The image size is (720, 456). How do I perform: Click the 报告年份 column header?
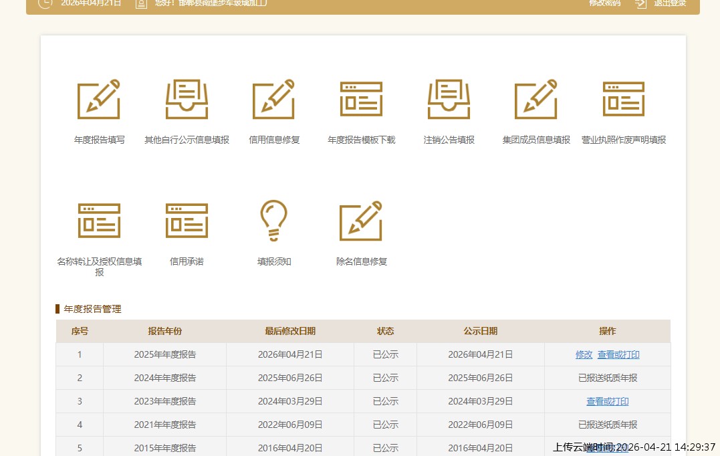tap(164, 331)
